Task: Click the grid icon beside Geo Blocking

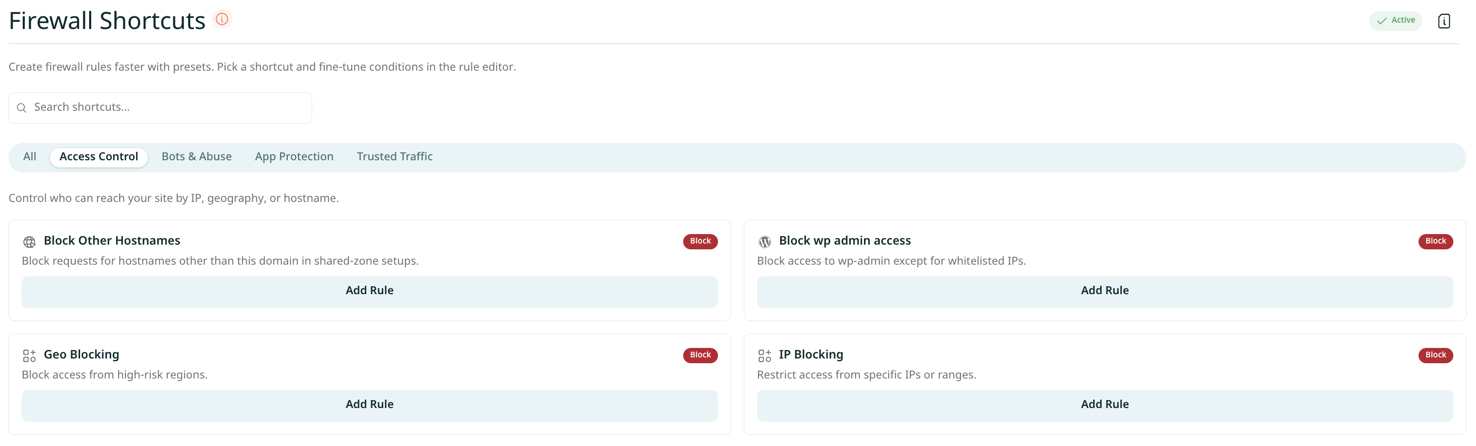Action: click(29, 356)
